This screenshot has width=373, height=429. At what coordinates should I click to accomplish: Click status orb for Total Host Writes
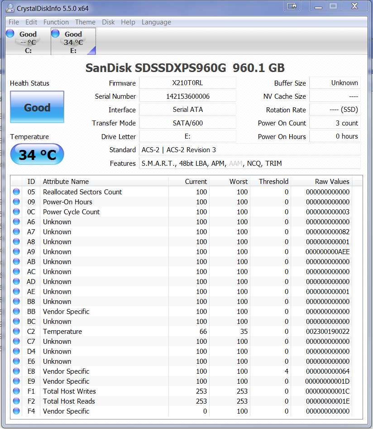click(16, 391)
